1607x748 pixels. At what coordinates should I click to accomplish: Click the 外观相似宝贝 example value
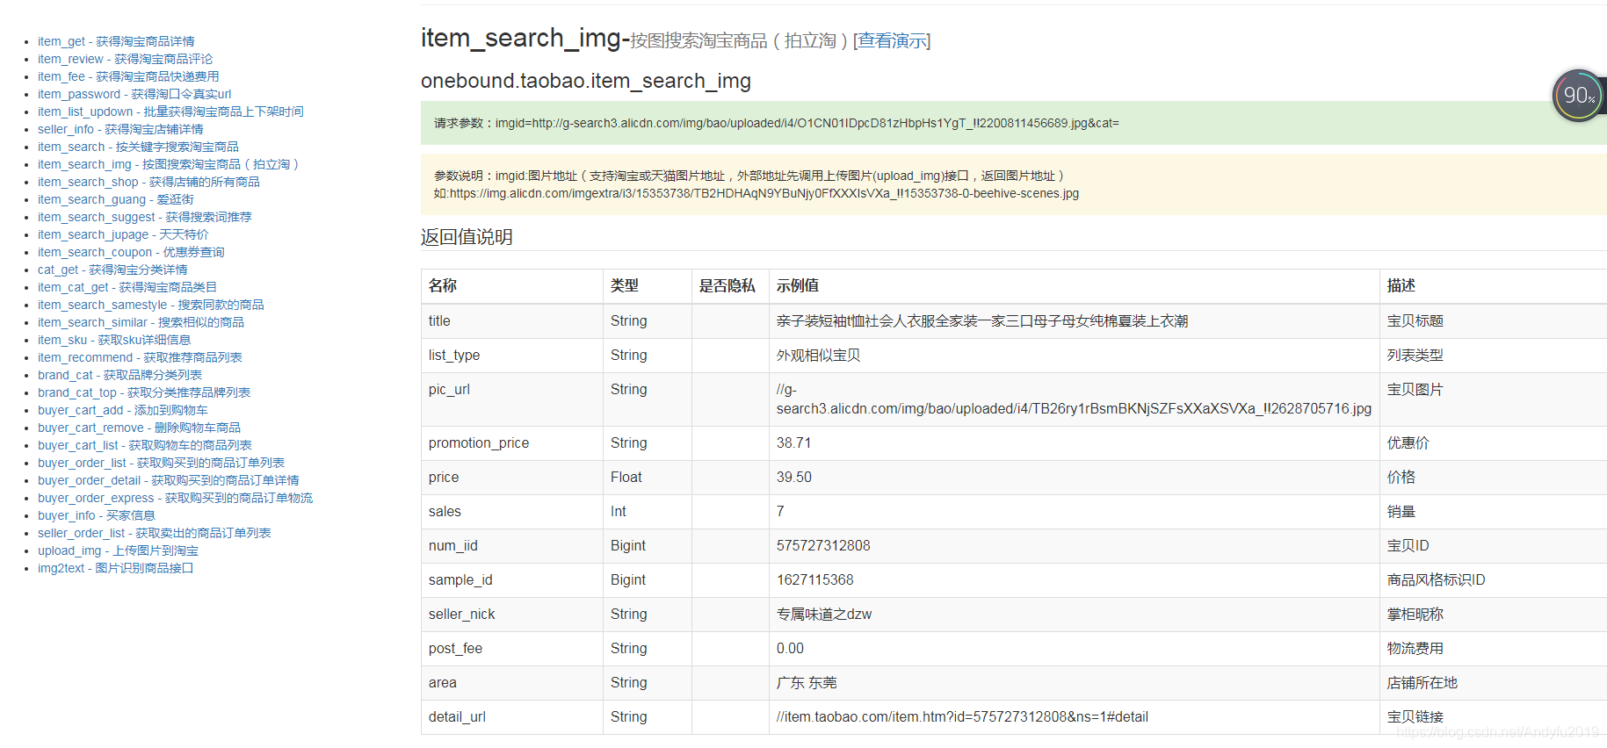tap(819, 356)
